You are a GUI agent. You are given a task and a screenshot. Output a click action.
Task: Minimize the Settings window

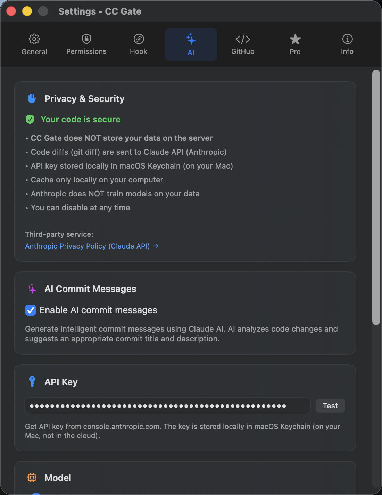[26, 11]
